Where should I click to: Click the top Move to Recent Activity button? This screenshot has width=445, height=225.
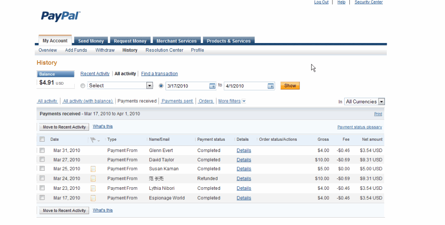(x=64, y=127)
